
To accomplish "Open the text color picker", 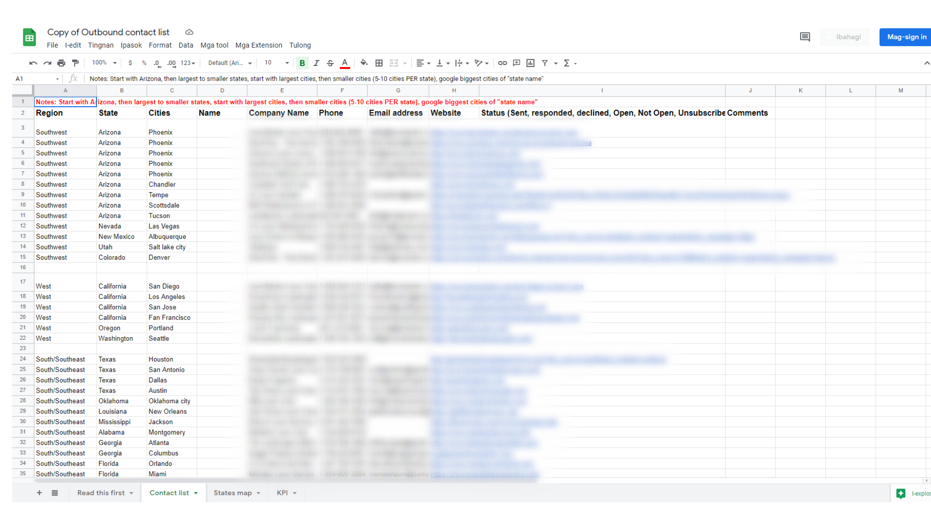I will coord(345,63).
